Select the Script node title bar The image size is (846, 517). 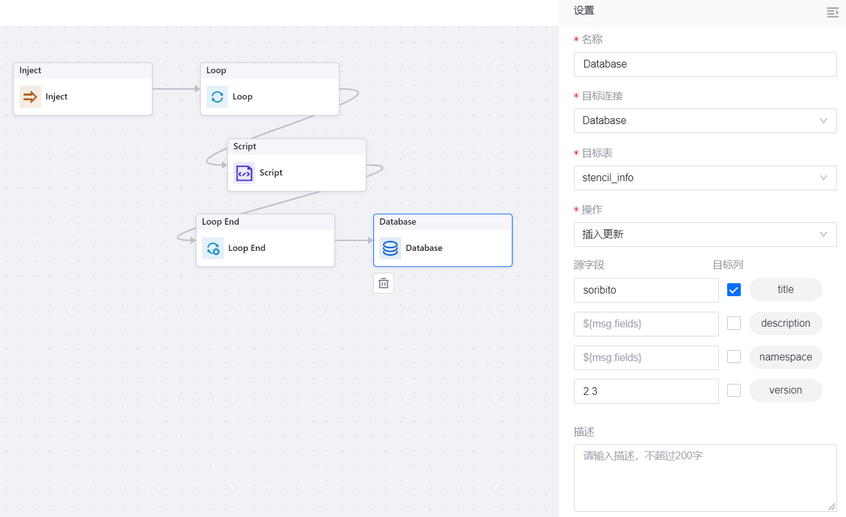click(x=296, y=147)
